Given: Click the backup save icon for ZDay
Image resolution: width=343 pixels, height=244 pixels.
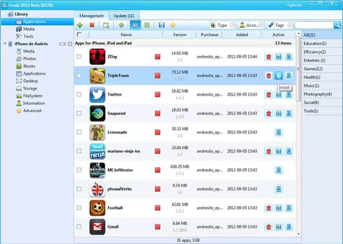Looking at the screenshot, I should (x=278, y=57).
